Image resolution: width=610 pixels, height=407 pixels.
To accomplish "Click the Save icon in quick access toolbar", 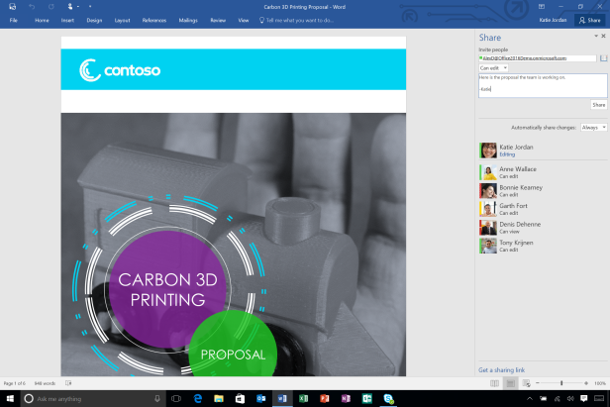I will (x=13, y=7).
